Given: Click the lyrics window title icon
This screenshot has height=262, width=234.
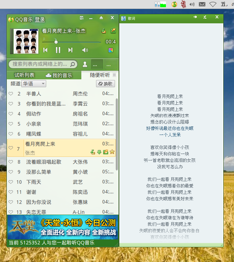Looking at the screenshot, I should [x=123, y=18].
